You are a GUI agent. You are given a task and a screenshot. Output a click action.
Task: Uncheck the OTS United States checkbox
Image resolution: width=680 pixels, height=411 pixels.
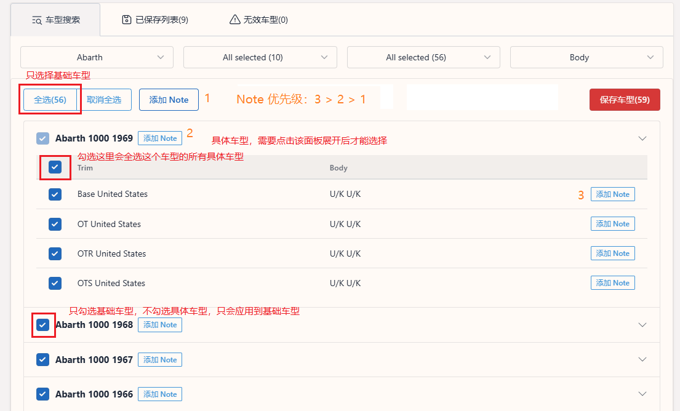55,283
